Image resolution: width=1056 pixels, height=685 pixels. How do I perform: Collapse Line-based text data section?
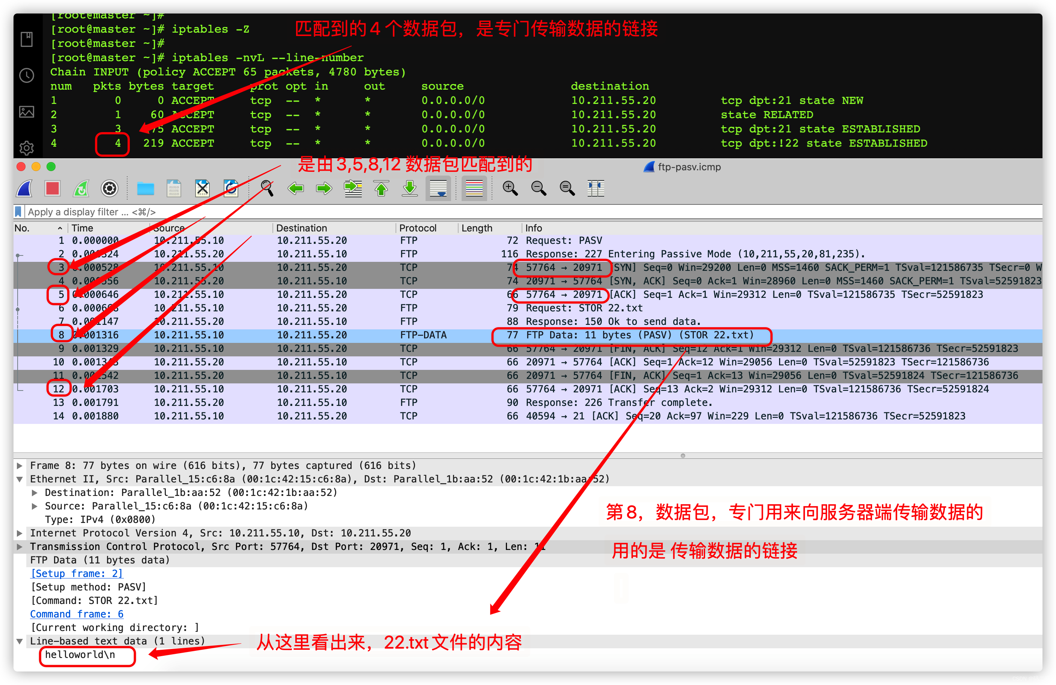coord(20,641)
